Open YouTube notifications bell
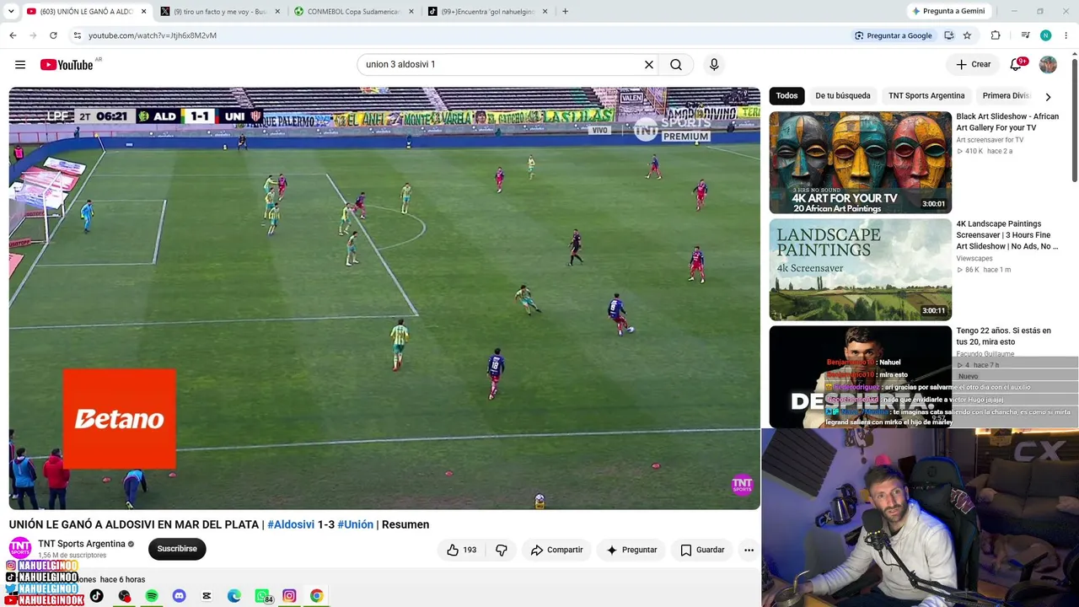The height and width of the screenshot is (607, 1079). (1017, 65)
